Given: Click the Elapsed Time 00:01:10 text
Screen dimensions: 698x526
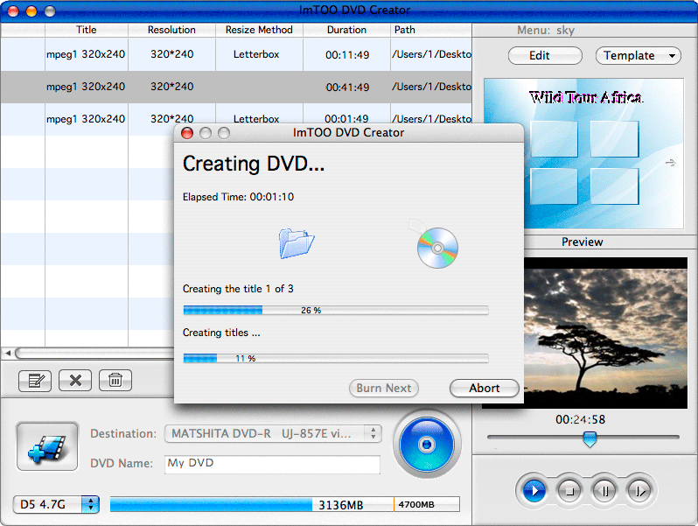Looking at the screenshot, I should (x=238, y=197).
